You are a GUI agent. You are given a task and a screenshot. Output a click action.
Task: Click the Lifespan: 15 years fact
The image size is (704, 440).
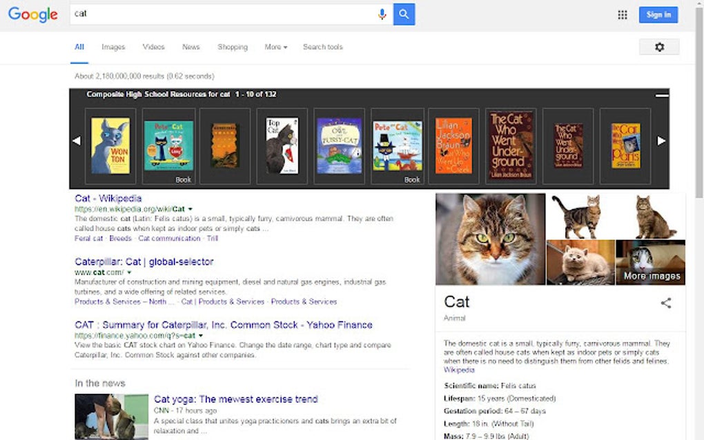500,399
